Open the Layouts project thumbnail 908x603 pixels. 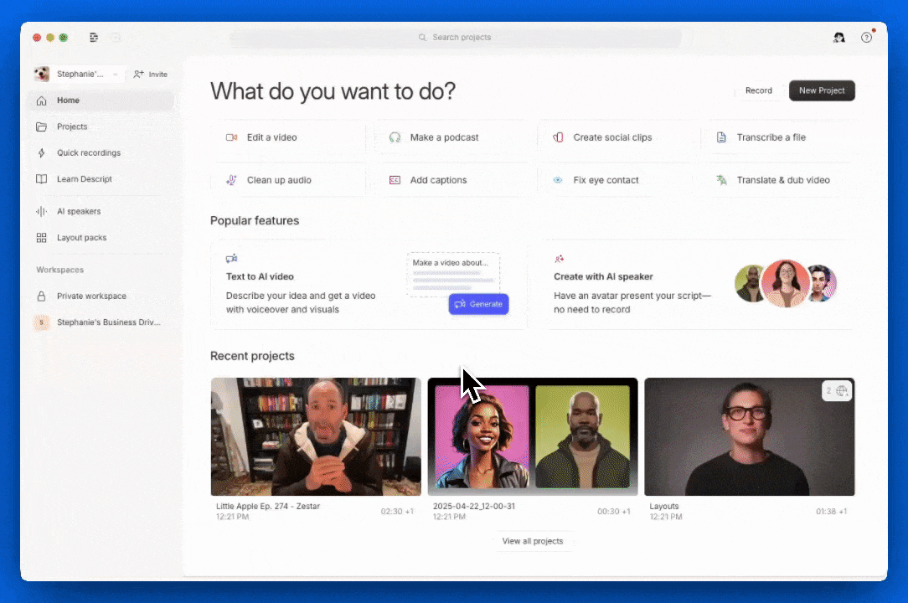tap(750, 436)
